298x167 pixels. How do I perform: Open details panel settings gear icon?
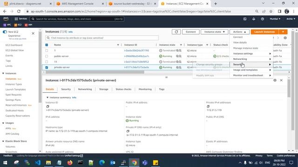click(x=275, y=80)
